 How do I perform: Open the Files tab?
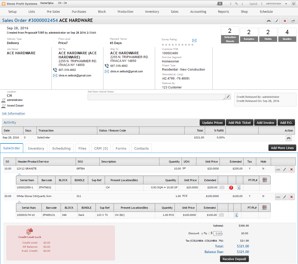82,148
